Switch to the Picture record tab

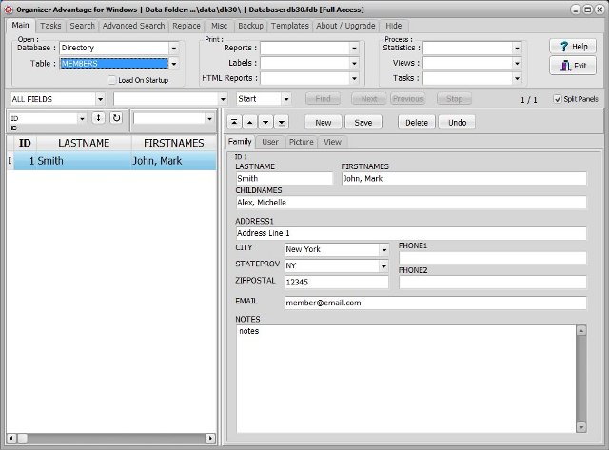(302, 142)
